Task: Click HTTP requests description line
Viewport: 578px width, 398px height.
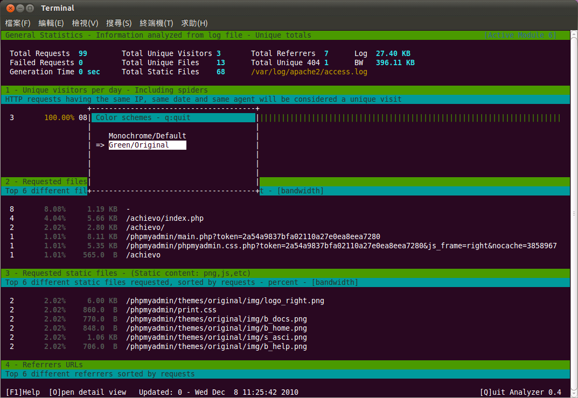Action: (285, 100)
